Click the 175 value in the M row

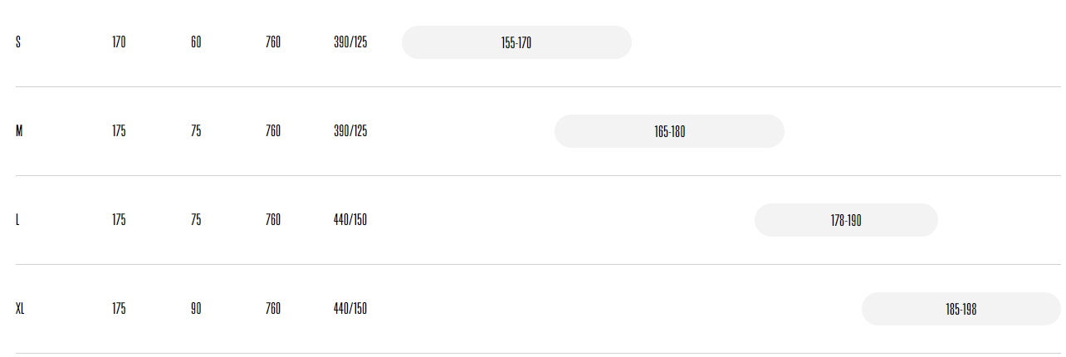pyautogui.click(x=119, y=131)
